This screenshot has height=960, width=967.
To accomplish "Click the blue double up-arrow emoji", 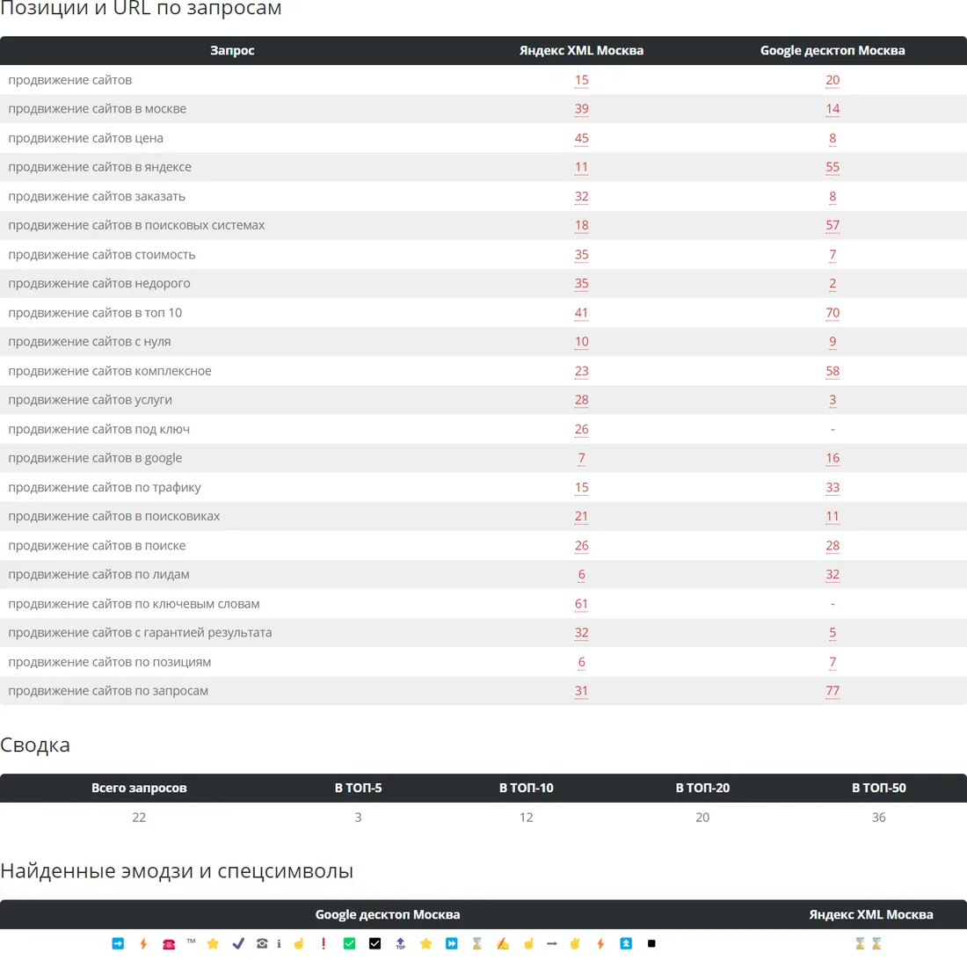I will coord(626,943).
